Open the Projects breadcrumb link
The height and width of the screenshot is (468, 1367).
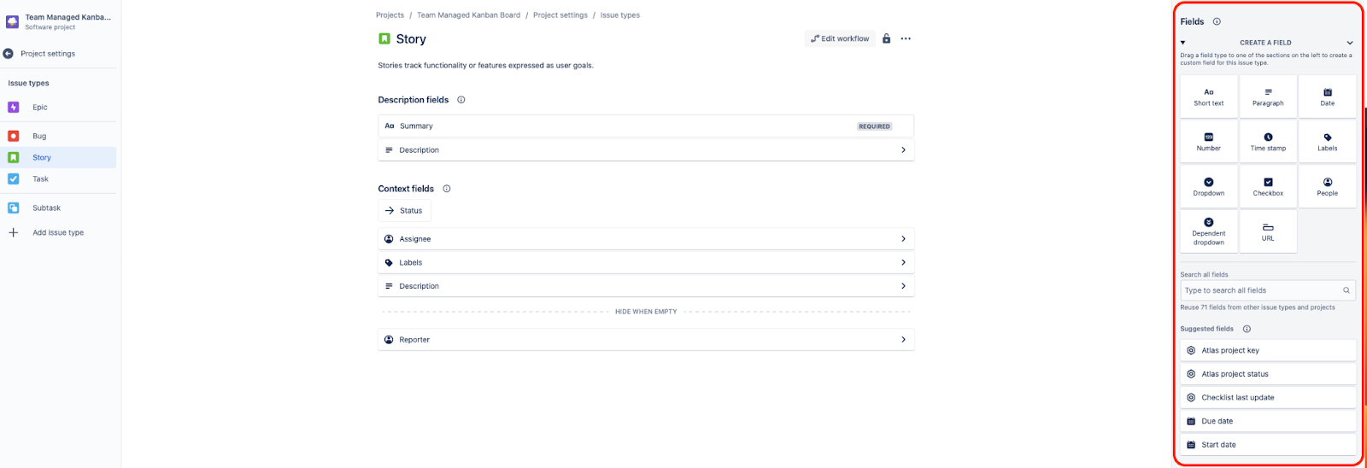click(x=390, y=15)
